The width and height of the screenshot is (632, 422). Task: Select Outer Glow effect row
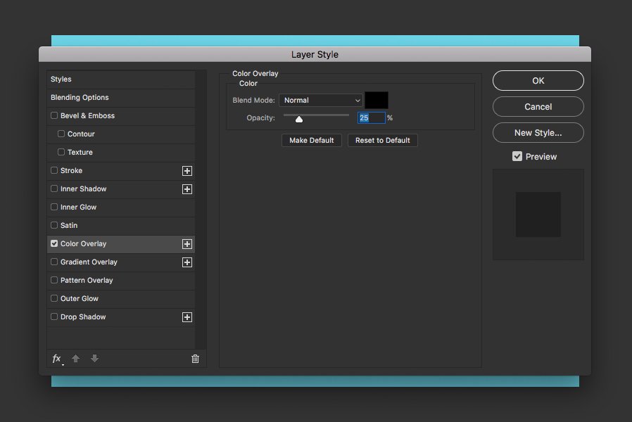(121, 299)
